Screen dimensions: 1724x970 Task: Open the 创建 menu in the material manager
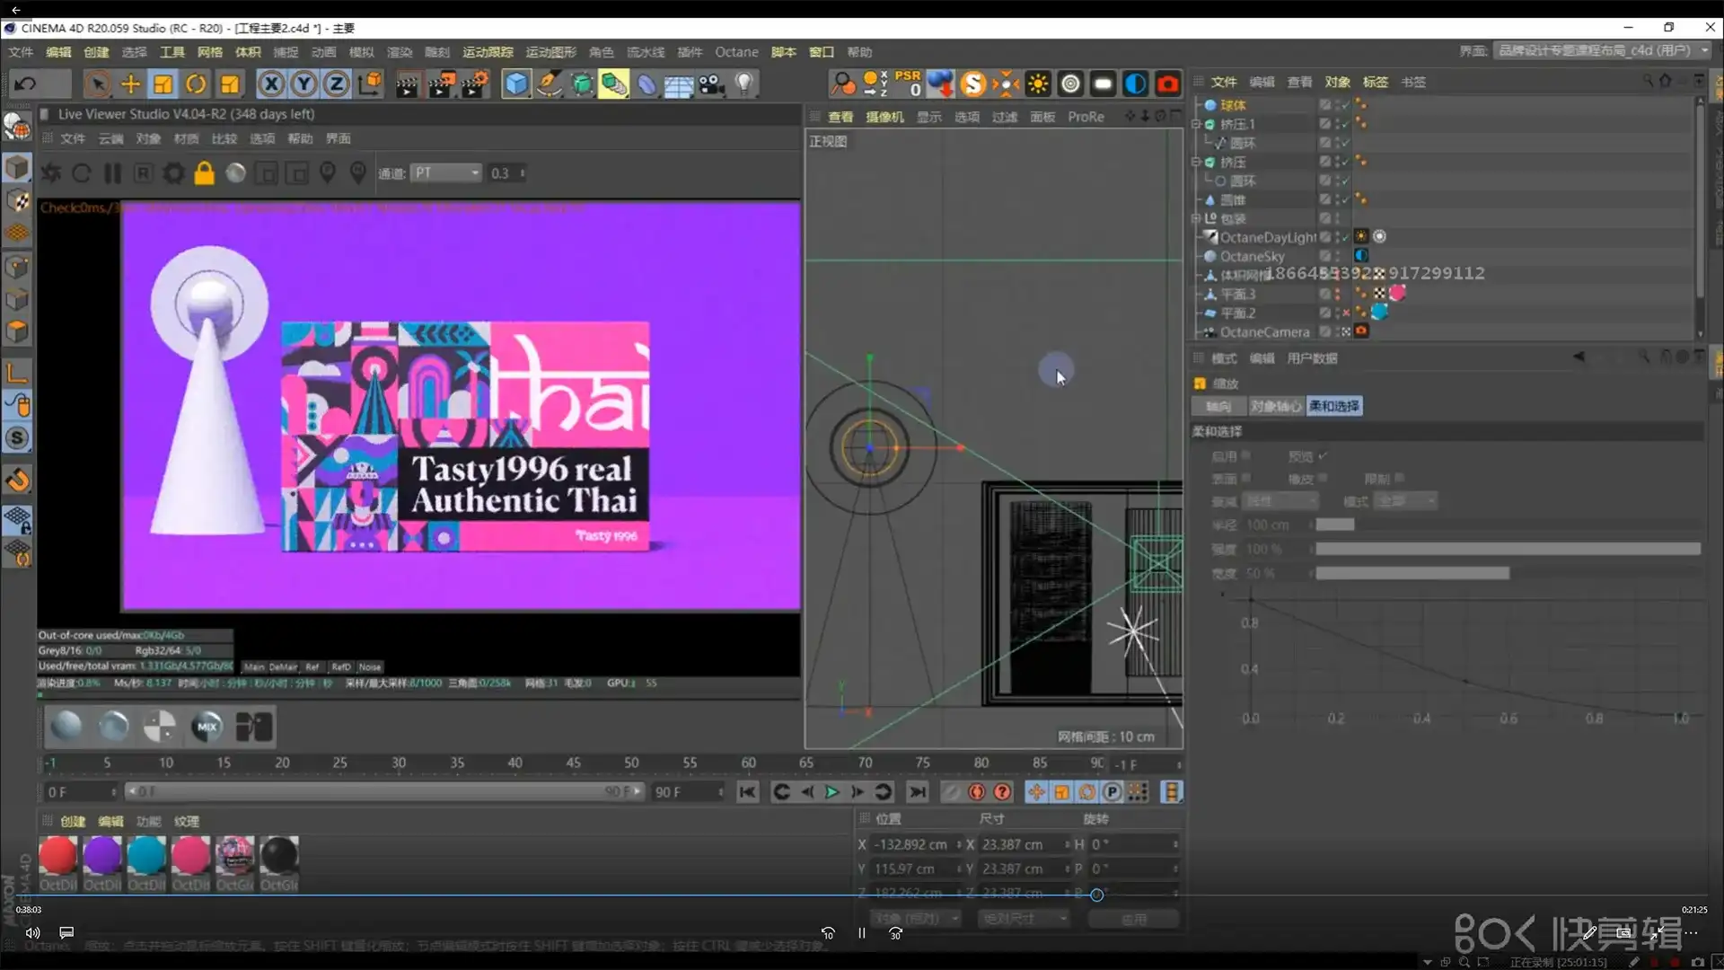point(73,822)
